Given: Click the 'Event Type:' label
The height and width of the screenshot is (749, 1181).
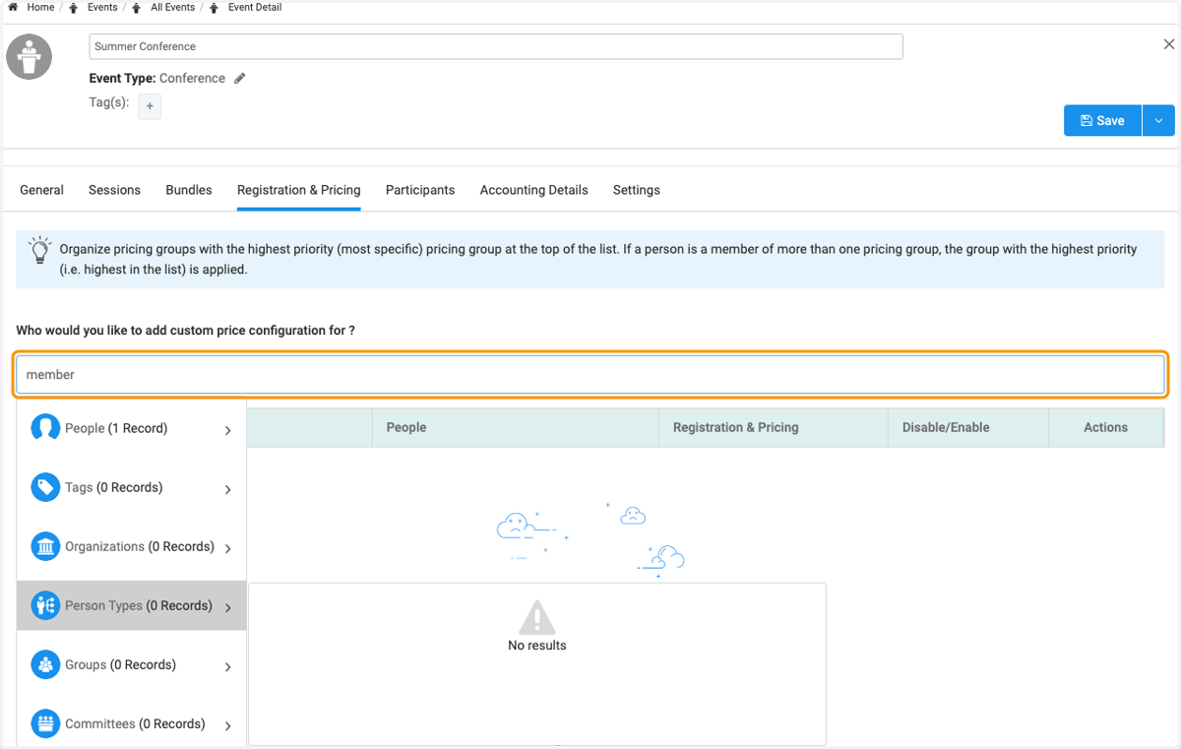Looking at the screenshot, I should pos(122,79).
